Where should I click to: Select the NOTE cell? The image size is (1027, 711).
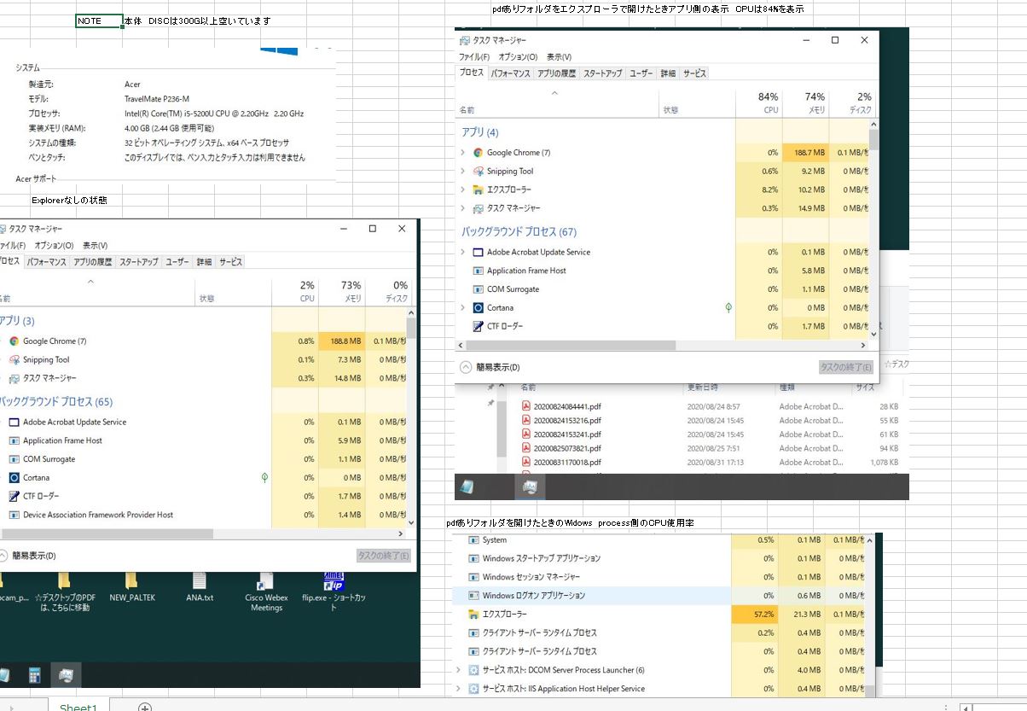99,20
